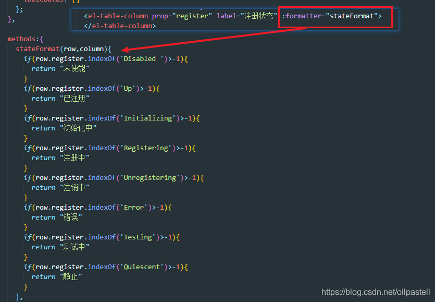Click prop="register" attribute in el-table-column

tap(182, 16)
